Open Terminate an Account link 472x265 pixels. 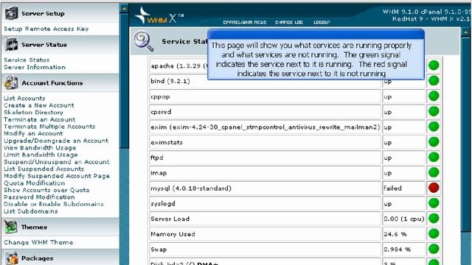(x=39, y=119)
